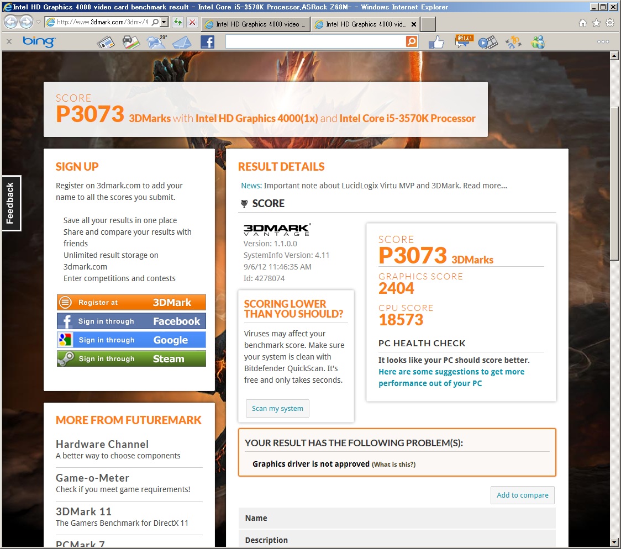This screenshot has height=549, width=621.
Task: Open Bing toolbar more options dots
Action: (603, 41)
